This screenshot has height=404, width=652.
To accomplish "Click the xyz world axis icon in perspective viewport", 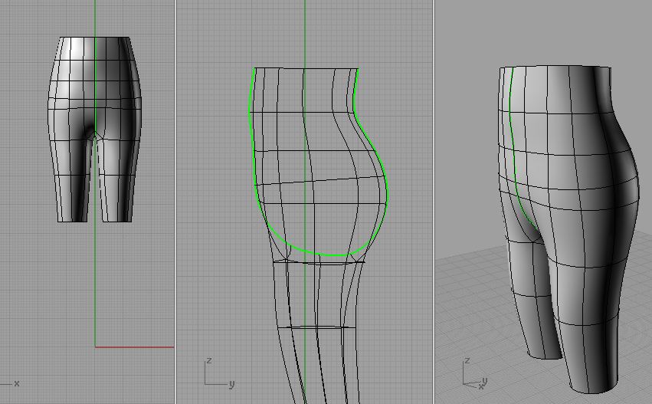I will click(474, 373).
